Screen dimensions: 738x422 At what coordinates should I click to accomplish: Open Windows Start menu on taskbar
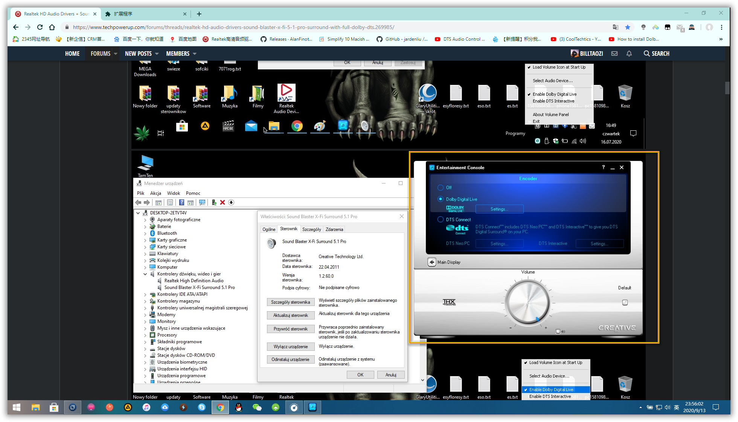pos(17,407)
